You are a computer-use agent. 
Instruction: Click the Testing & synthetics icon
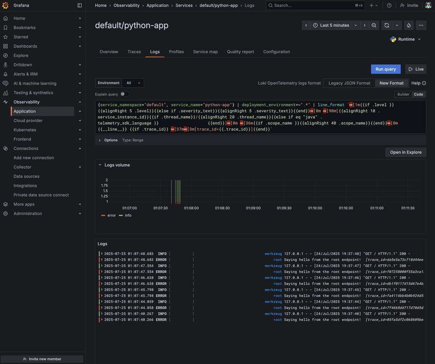click(5, 93)
